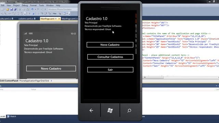Image resolution: width=219 pixels, height=123 pixels.
Task: Open the Windows Phone Emulator target dropdown
Action: (x=63, y=9)
